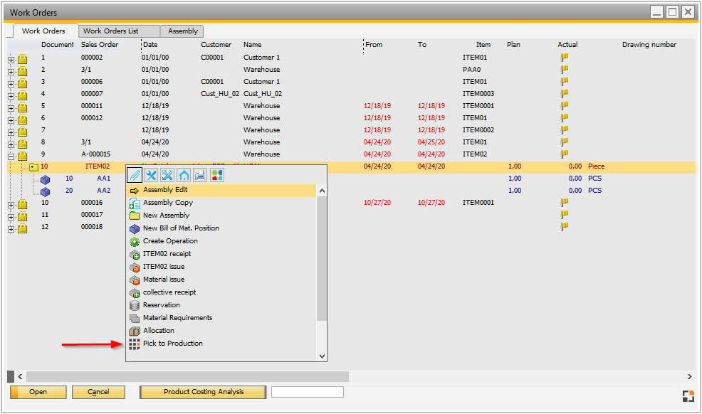Select Material Requirements in the context menu
The height and width of the screenshot is (414, 702).
pos(177,318)
